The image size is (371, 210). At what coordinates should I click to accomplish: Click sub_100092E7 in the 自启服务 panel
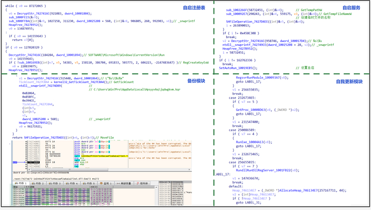pyautogui.click(x=238, y=14)
